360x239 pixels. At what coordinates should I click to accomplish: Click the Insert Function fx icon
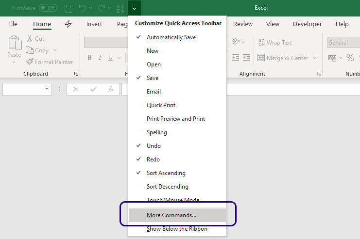111,89
